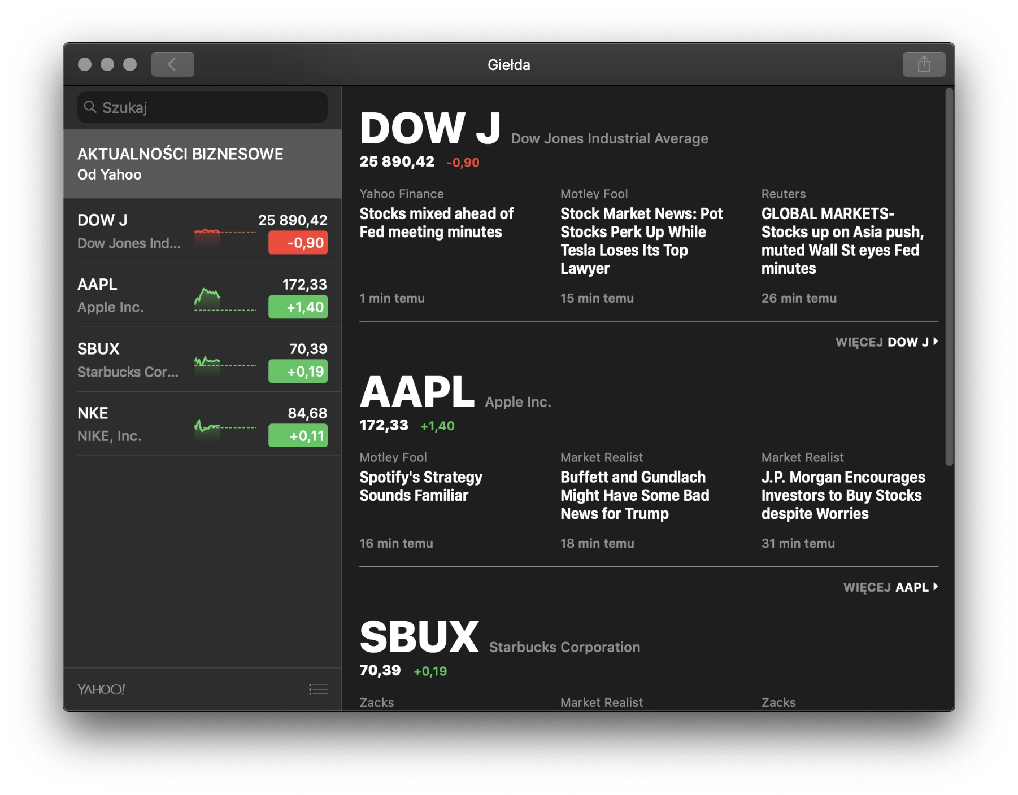
Task: Click the NKE mini sparkline chart
Action: tap(225, 429)
